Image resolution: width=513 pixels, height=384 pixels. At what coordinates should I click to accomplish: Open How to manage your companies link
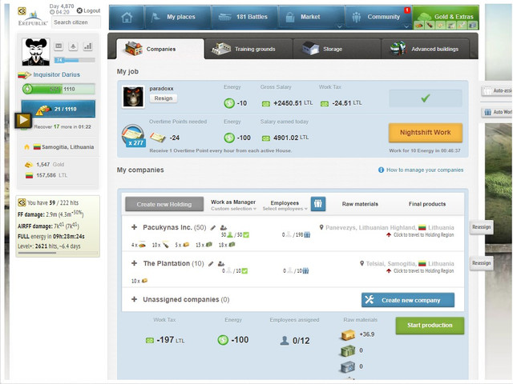pos(425,170)
